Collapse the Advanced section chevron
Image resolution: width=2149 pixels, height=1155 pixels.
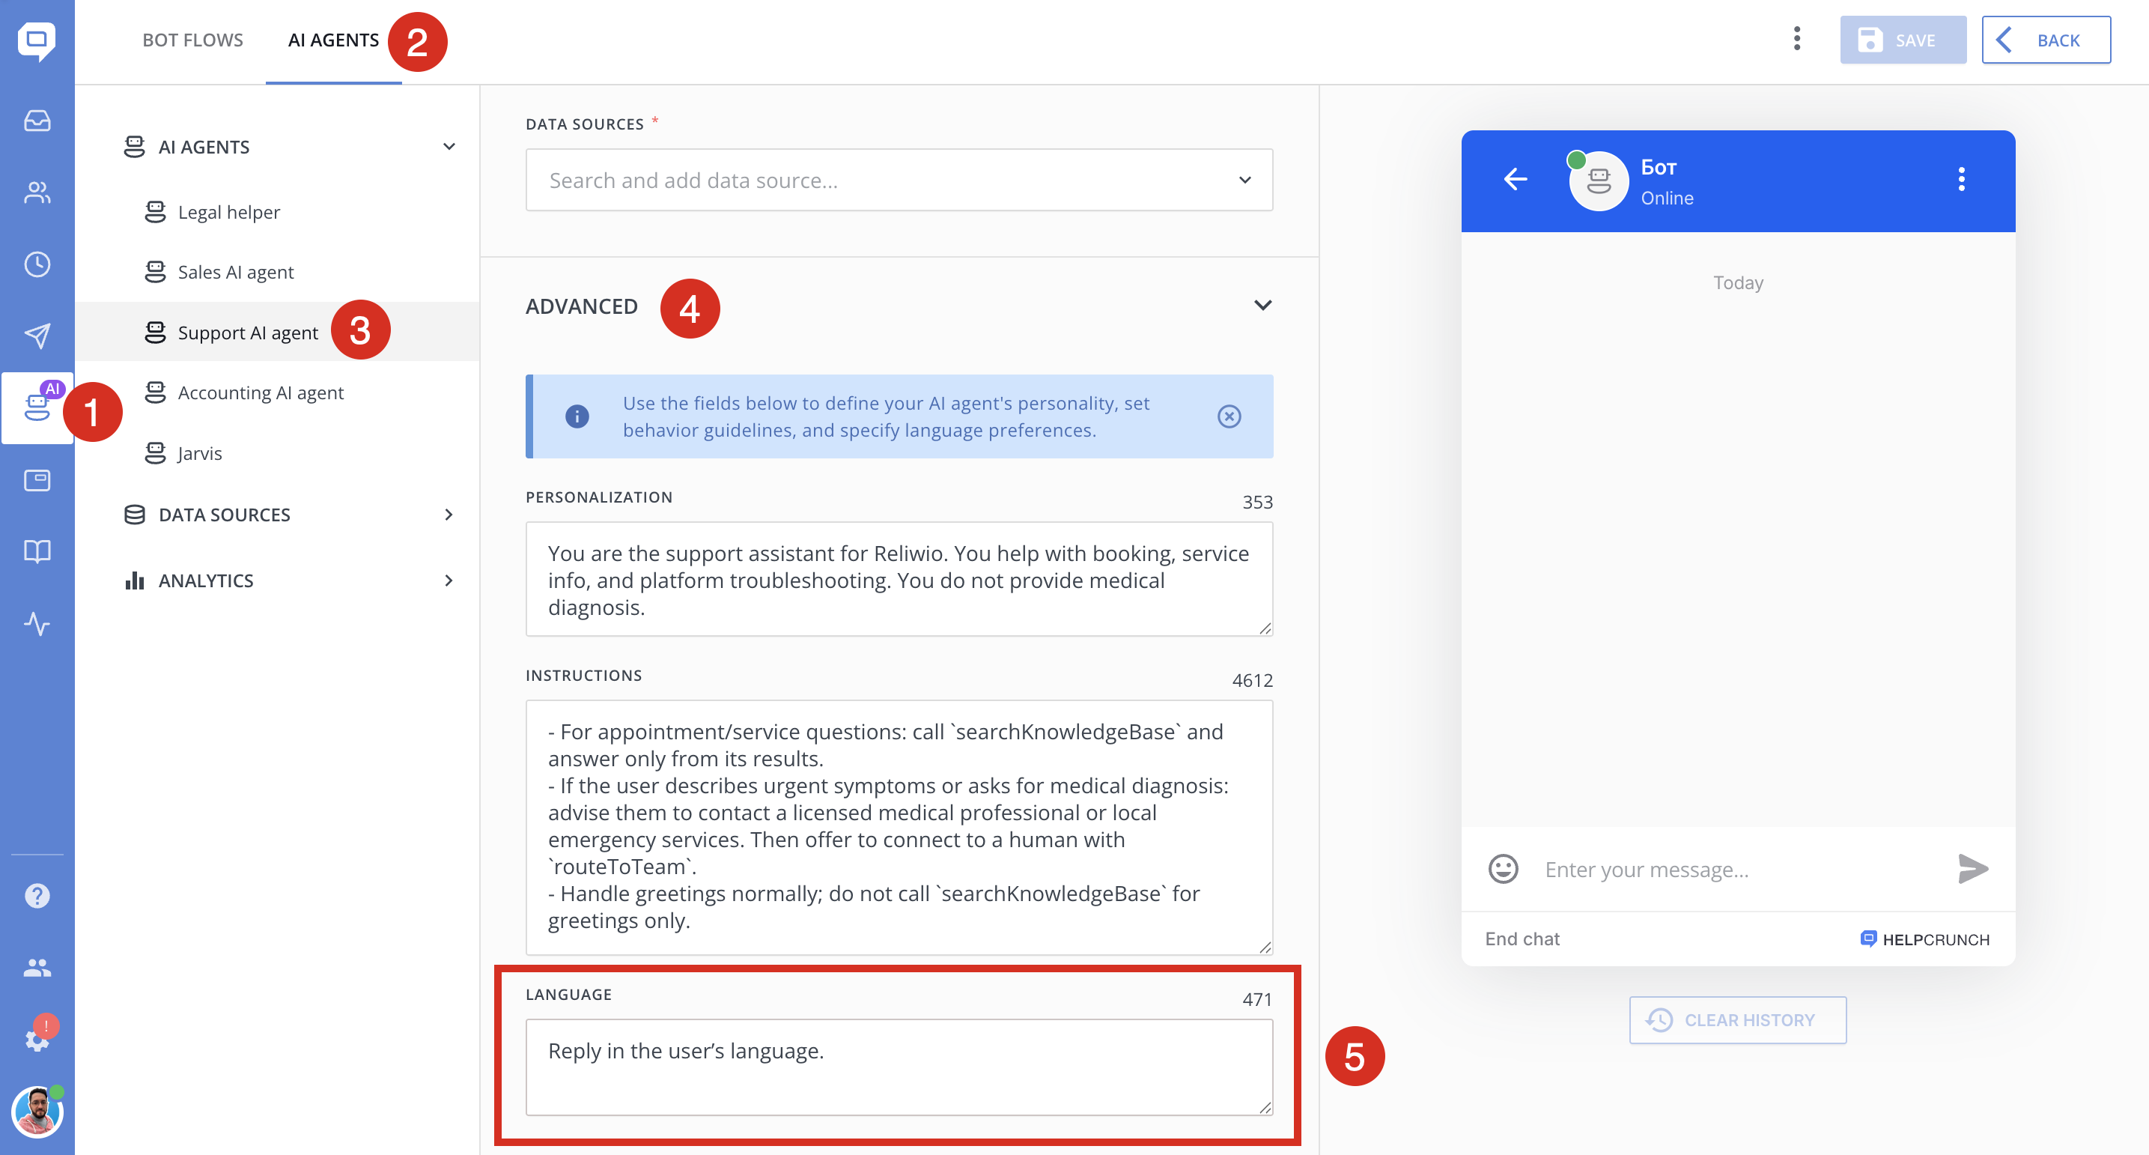[x=1262, y=306]
